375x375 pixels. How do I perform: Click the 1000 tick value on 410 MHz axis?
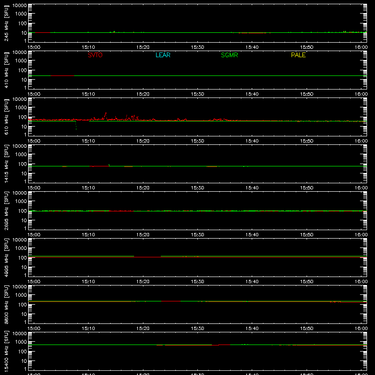[x=21, y=60]
